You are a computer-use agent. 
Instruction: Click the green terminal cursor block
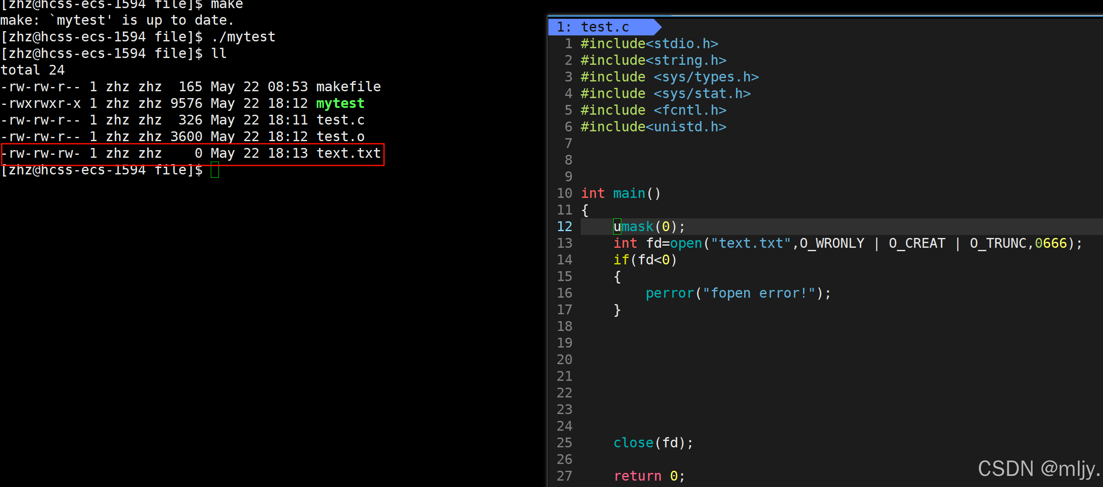coord(215,170)
